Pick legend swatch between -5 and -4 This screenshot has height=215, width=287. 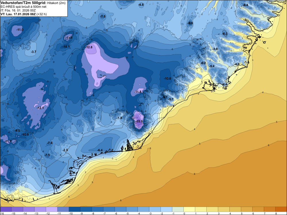pos(132,209)
